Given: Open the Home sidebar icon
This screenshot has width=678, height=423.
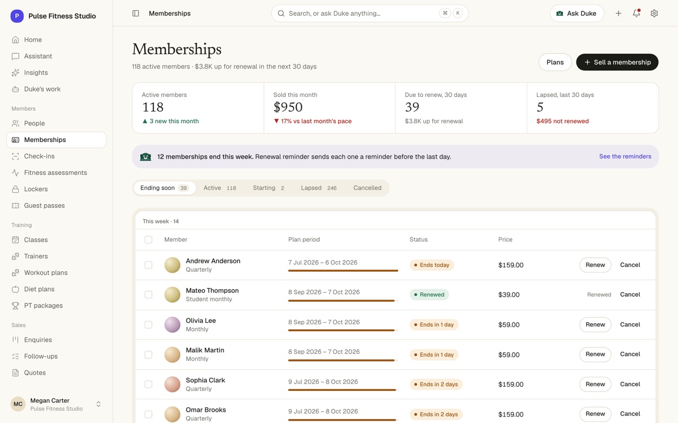Looking at the screenshot, I should tap(15, 40).
